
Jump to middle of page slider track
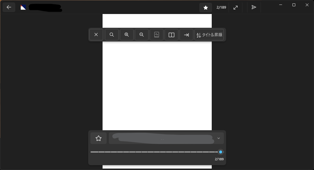(x=157, y=152)
